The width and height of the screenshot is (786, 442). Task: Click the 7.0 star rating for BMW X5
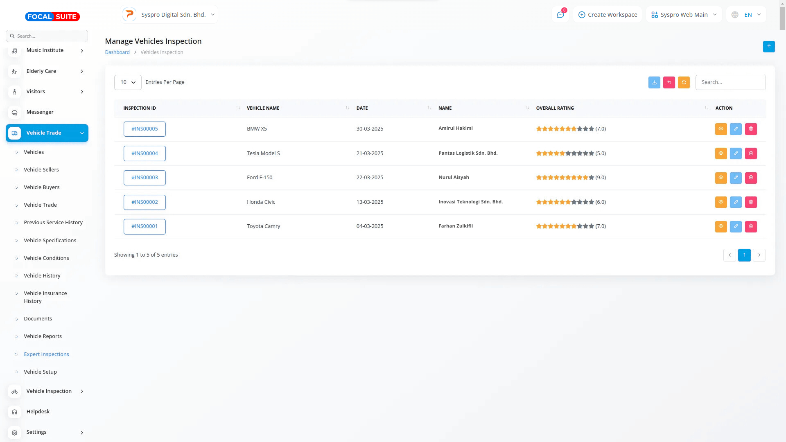pyautogui.click(x=571, y=129)
